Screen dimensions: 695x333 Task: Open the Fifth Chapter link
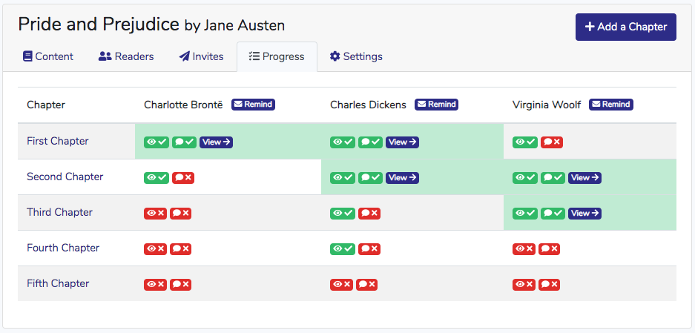[58, 283]
